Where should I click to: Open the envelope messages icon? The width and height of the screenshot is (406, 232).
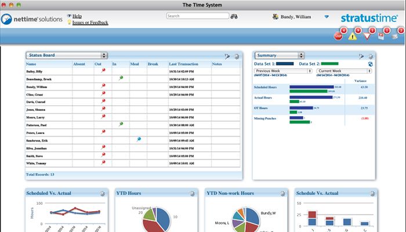tap(395, 37)
